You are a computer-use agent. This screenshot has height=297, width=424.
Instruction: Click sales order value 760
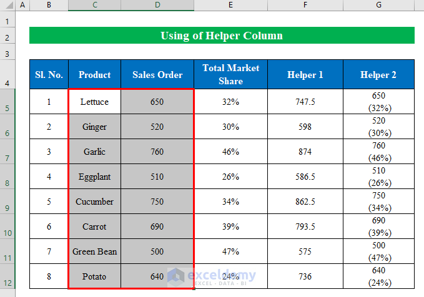[157, 152]
